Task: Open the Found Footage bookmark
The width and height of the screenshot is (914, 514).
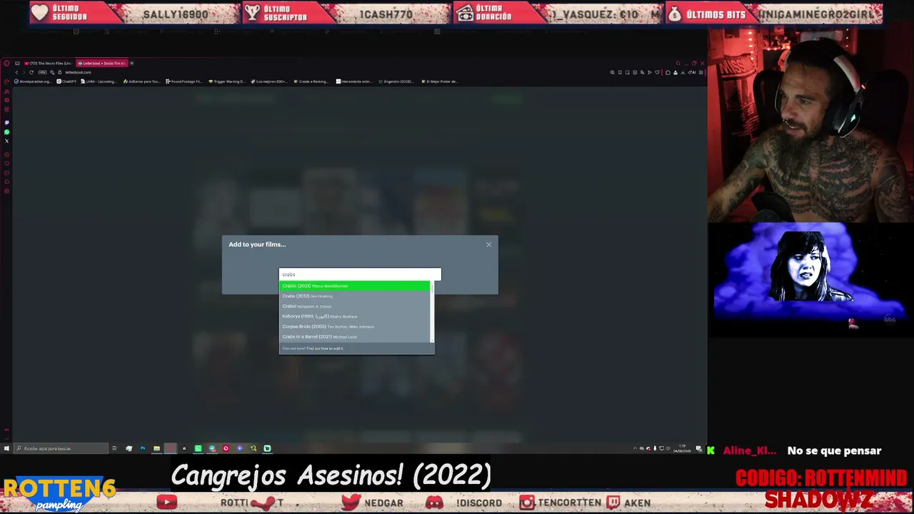Action: click(x=184, y=81)
